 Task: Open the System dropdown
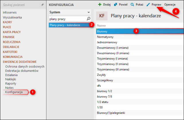(70, 12)
